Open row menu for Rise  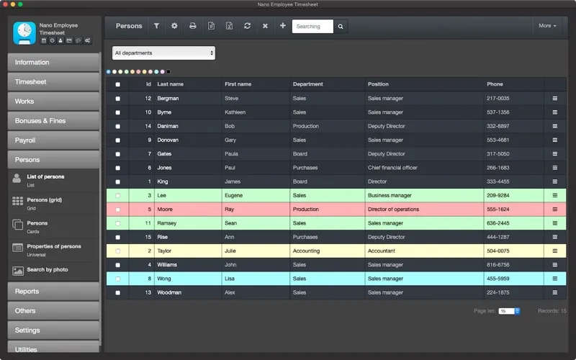point(554,237)
